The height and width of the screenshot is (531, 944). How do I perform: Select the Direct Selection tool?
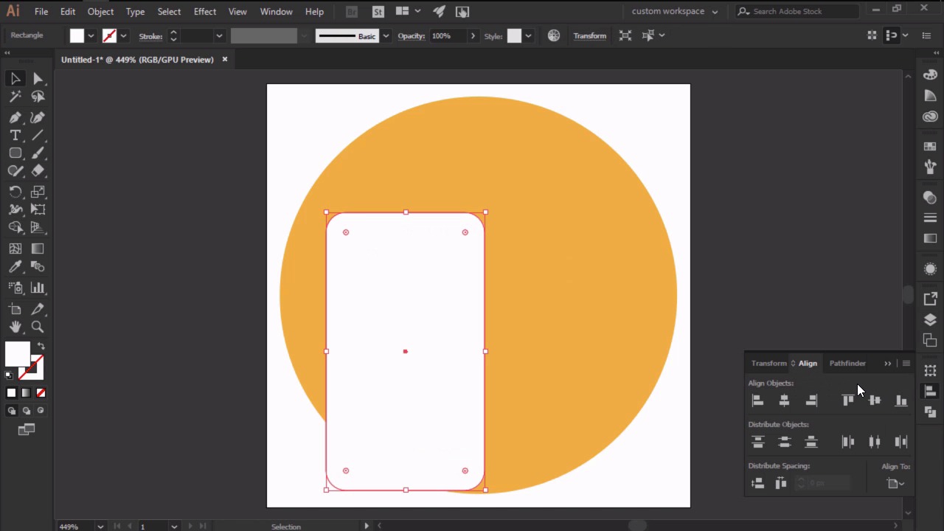point(38,79)
